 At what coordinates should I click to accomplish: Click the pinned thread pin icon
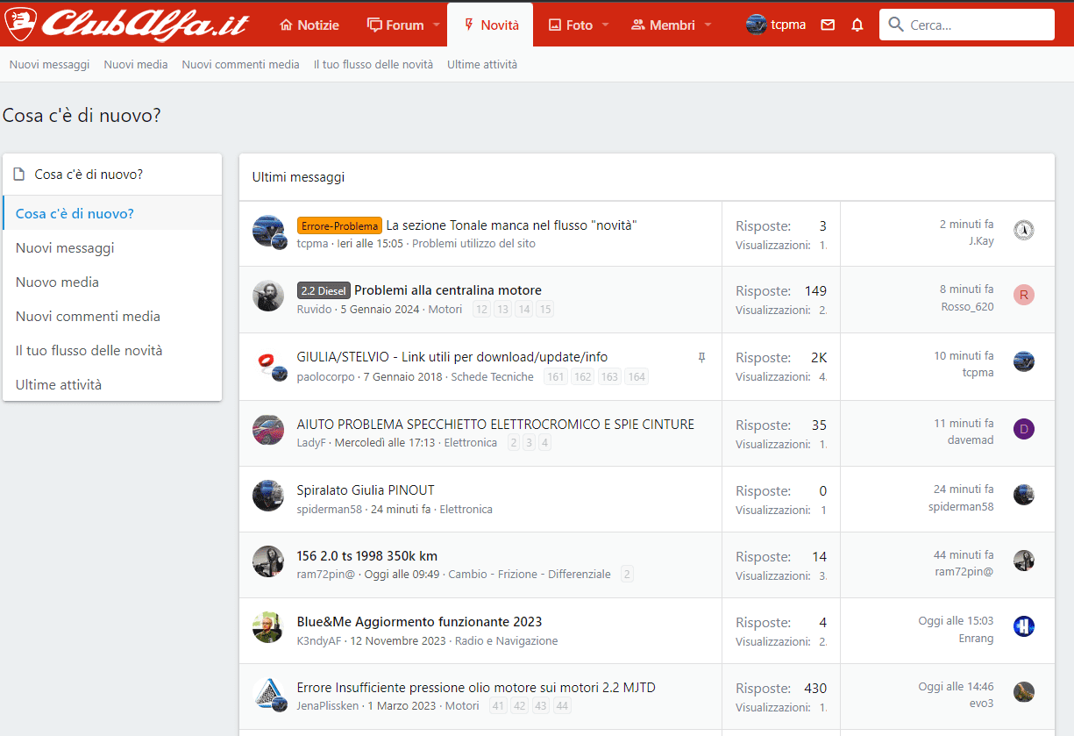tap(701, 358)
